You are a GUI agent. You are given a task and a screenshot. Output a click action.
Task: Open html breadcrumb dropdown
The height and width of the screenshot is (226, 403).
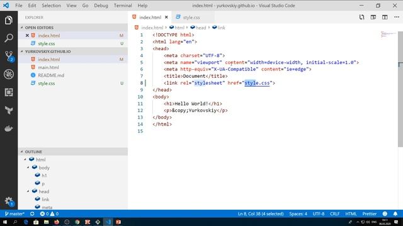tap(177, 28)
